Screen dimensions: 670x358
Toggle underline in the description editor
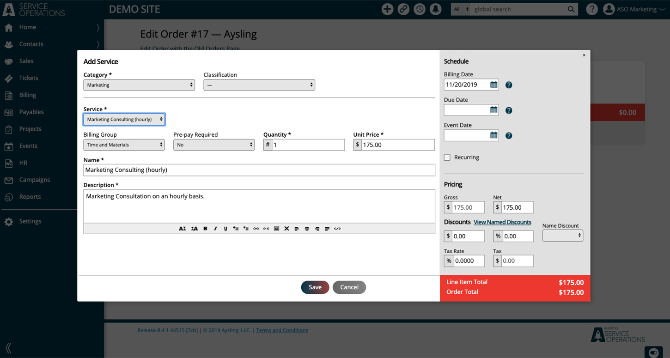click(225, 229)
